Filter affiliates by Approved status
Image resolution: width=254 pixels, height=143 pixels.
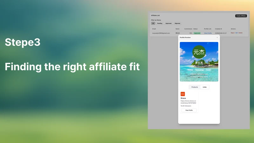pos(168,23)
